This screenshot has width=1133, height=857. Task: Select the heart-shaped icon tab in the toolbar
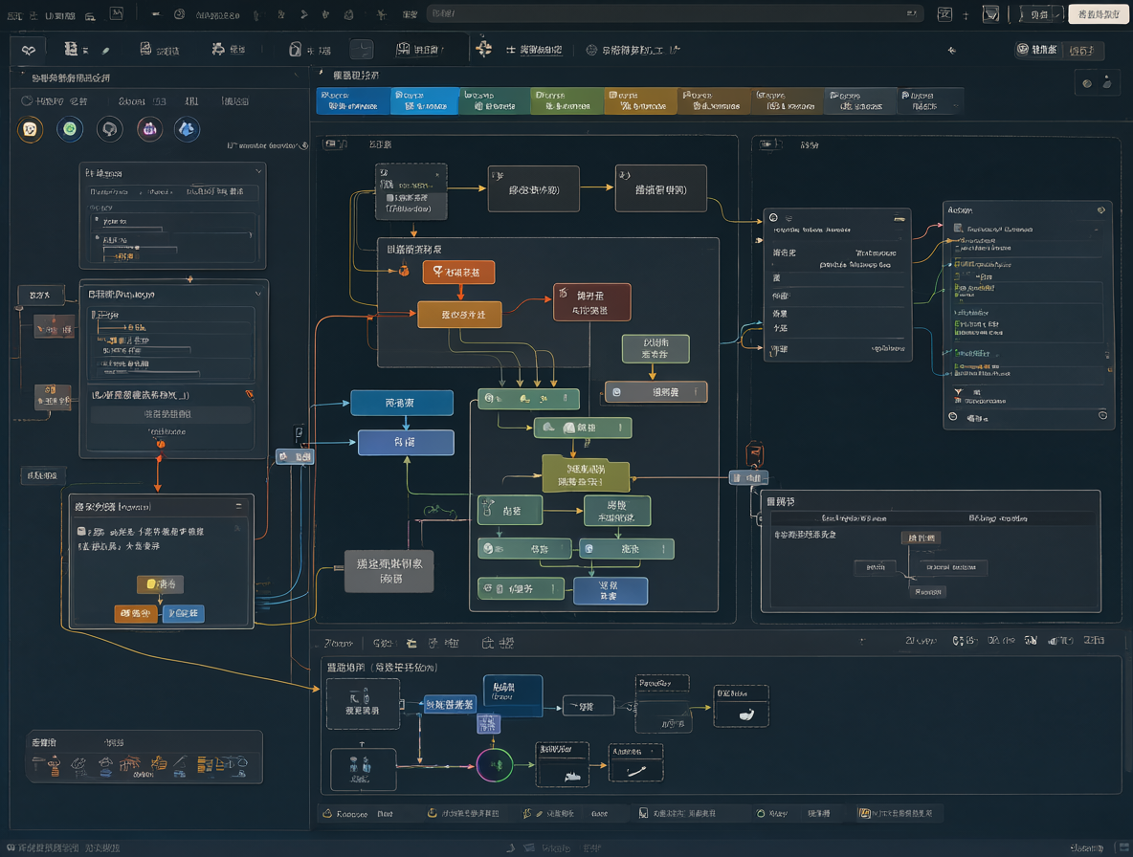click(29, 50)
